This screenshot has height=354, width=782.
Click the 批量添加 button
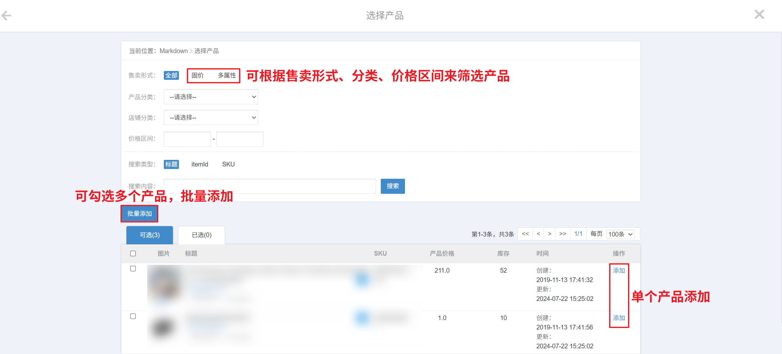coord(139,214)
